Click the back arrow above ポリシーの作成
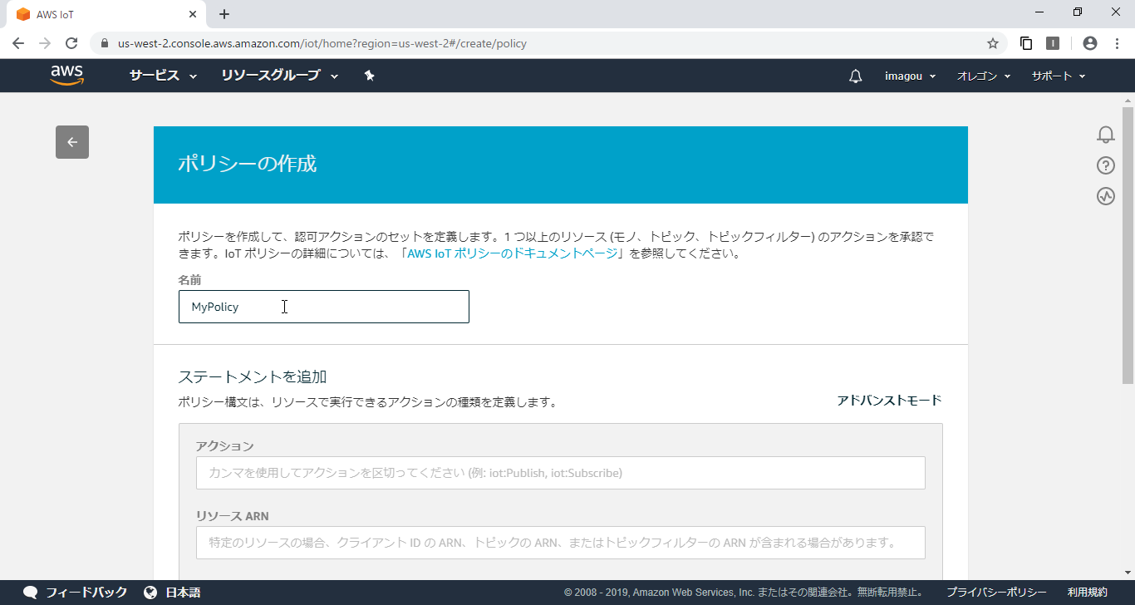 click(x=71, y=142)
